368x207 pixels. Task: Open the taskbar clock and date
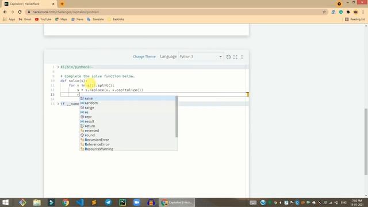[357, 202]
